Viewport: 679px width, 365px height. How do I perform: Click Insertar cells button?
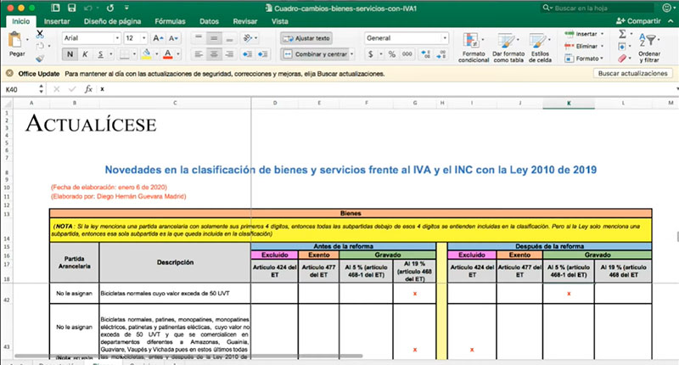[582, 34]
